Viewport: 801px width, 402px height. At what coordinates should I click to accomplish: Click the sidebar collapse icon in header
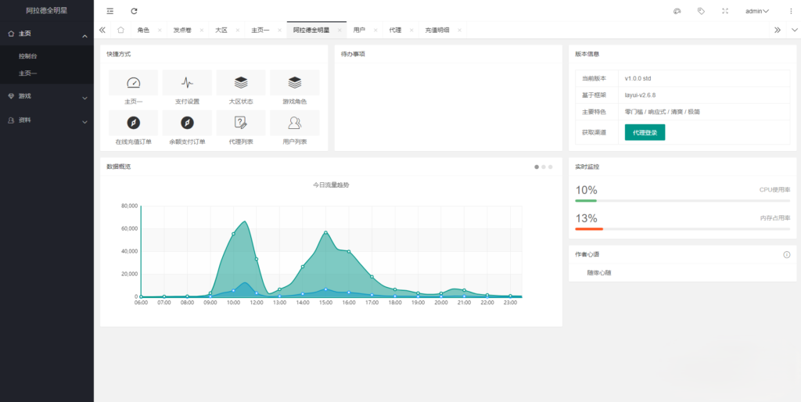click(110, 11)
